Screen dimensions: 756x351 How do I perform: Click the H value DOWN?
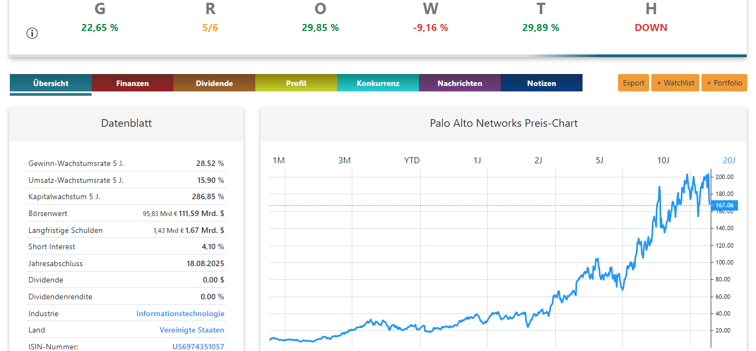pyautogui.click(x=651, y=28)
